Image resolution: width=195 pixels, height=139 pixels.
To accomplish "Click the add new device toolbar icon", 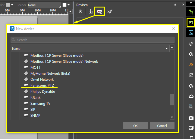I will click(x=99, y=11).
